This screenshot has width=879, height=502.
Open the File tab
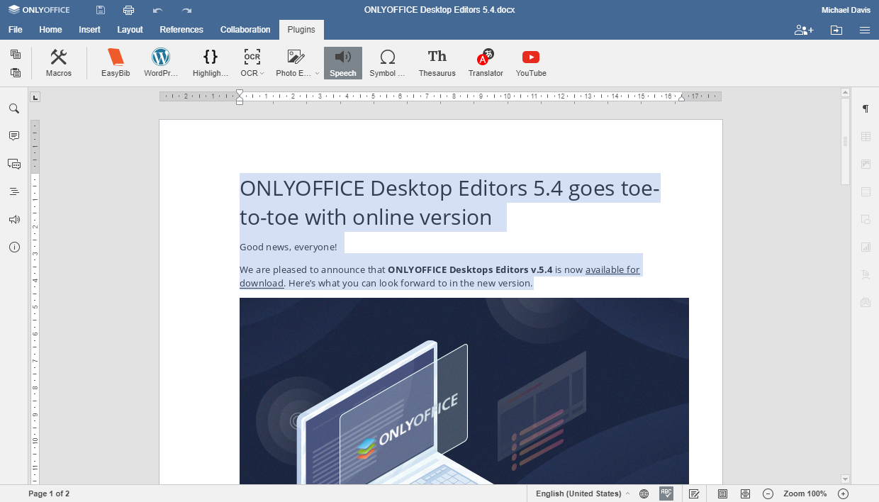coord(16,30)
